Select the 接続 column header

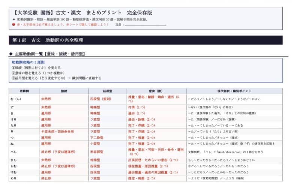pyautogui.click(x=64, y=91)
